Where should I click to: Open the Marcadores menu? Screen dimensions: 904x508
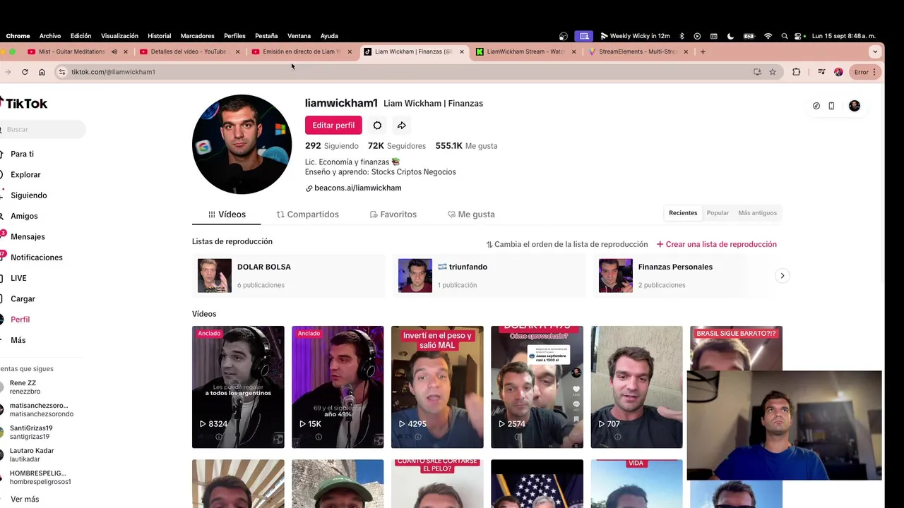(197, 36)
